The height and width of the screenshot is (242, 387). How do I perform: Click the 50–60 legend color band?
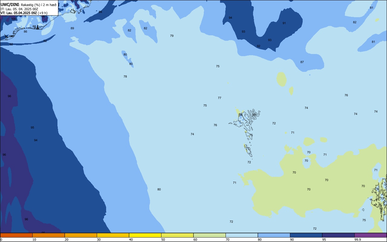click(x=177, y=235)
